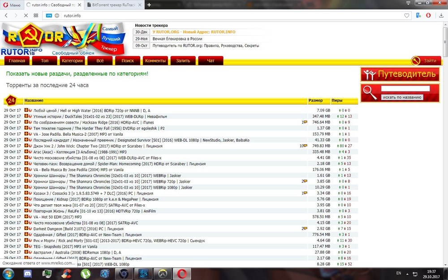Screen dimensions: 448x280
Task: Switch the EN input language indicator
Action: 399,273
